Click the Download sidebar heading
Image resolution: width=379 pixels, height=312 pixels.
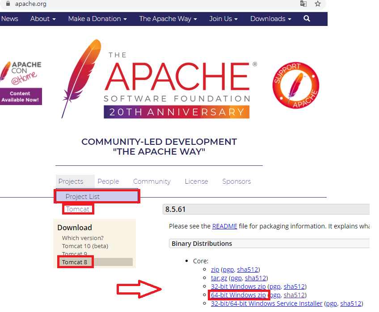[75, 228]
